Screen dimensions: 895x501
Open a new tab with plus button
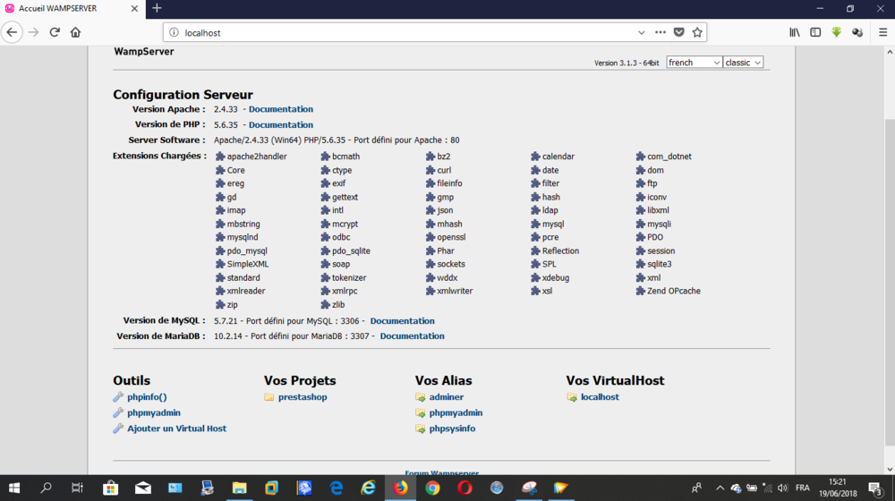tap(157, 9)
